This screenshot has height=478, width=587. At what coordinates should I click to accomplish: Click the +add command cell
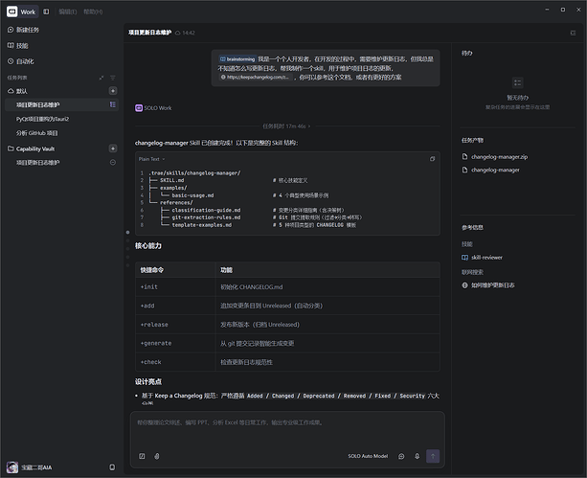(x=175, y=306)
